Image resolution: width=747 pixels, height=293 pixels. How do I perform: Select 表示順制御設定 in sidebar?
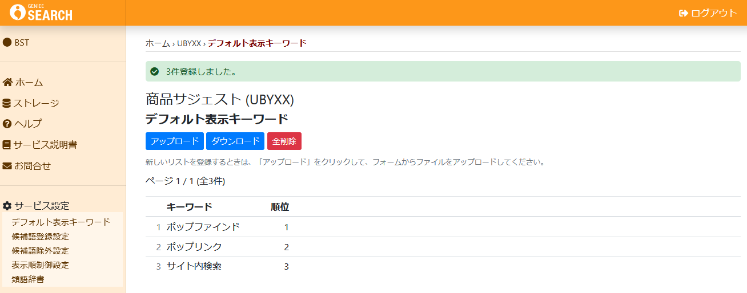40,265
